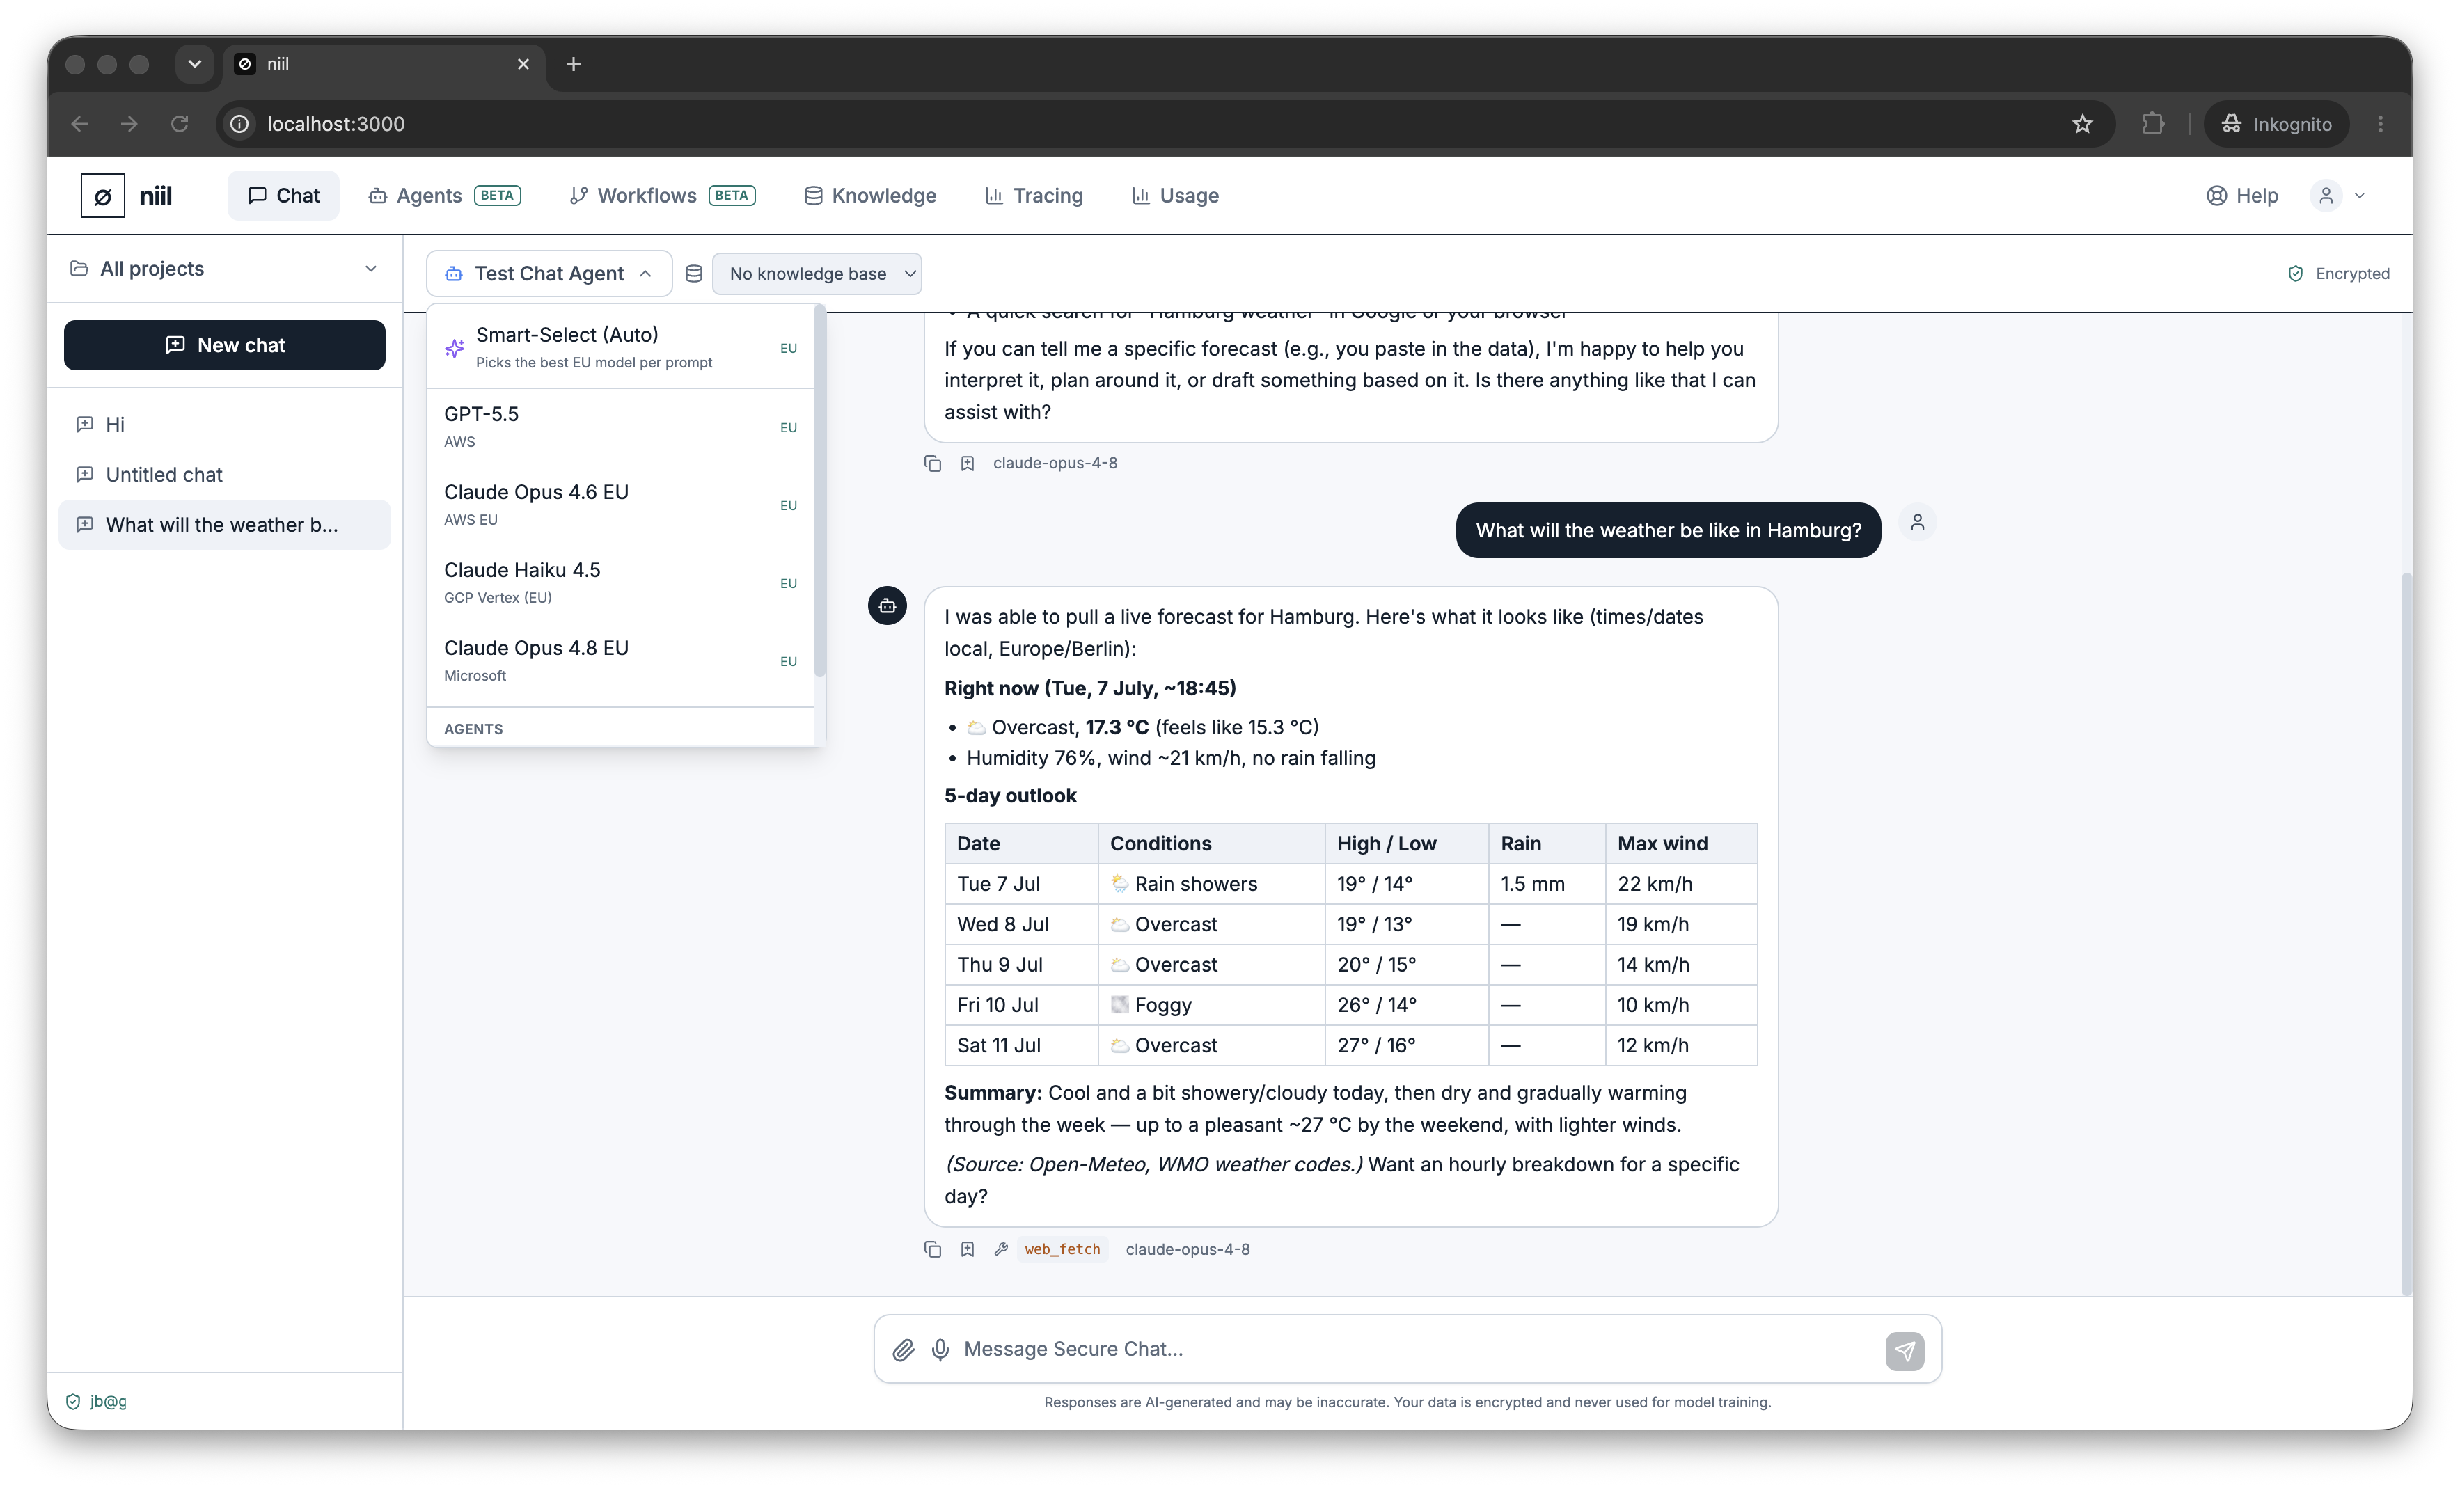Open the No knowledge base dropdown
Screen dimensions: 2460x1488
(817, 274)
